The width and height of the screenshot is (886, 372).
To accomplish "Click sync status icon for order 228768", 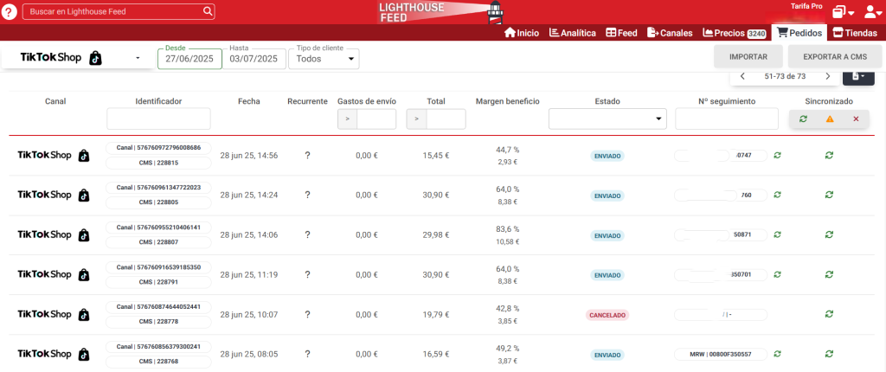I will point(829,354).
